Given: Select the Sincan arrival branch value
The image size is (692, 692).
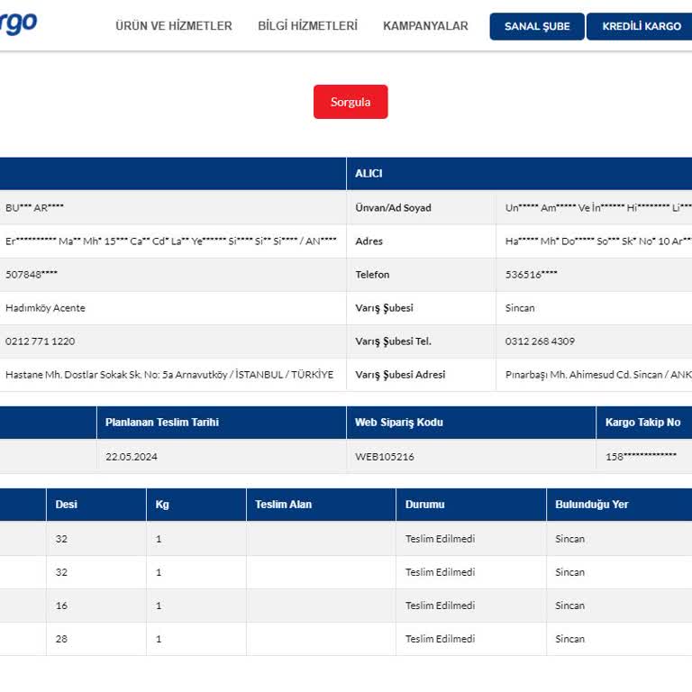Looking at the screenshot, I should pyautogui.click(x=519, y=308).
